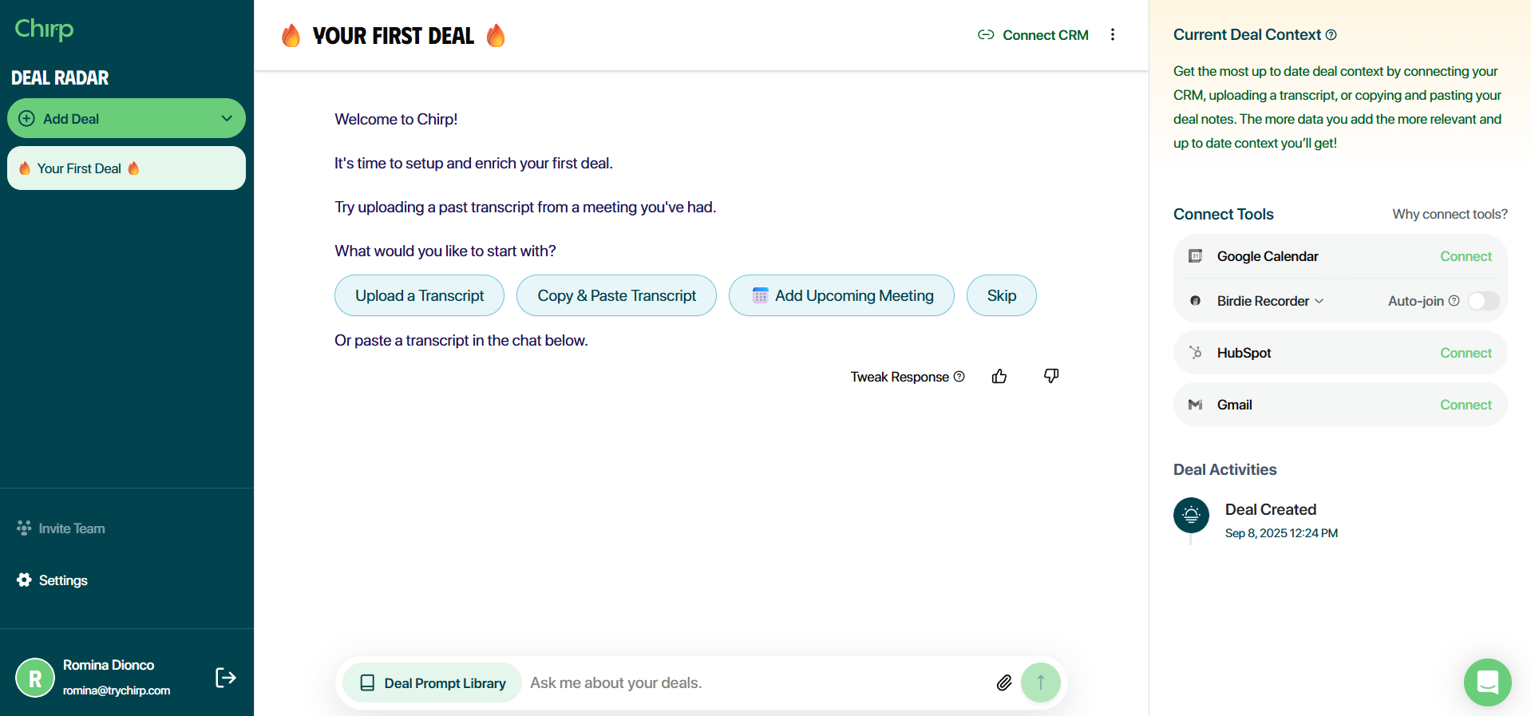This screenshot has width=1531, height=716.
Task: Click the Current Deal Context help icon
Action: [1331, 35]
